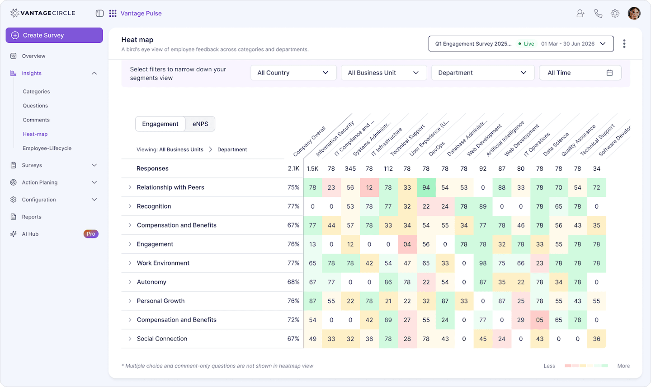This screenshot has height=387, width=651.
Task: Open settings via the gear icon
Action: tap(615, 13)
